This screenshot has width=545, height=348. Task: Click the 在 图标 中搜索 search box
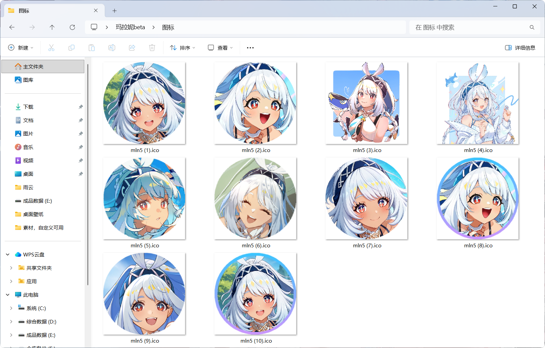tap(470, 27)
